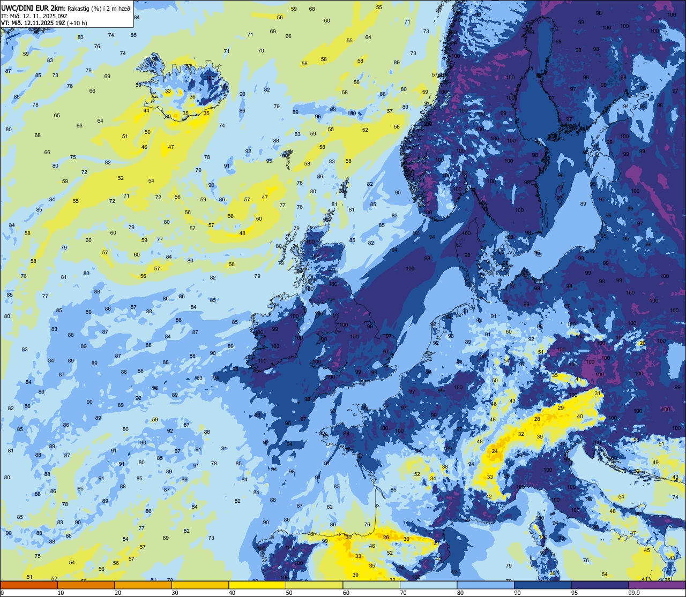Pick the pale blue 70–80 legend color

pyautogui.click(x=428, y=585)
